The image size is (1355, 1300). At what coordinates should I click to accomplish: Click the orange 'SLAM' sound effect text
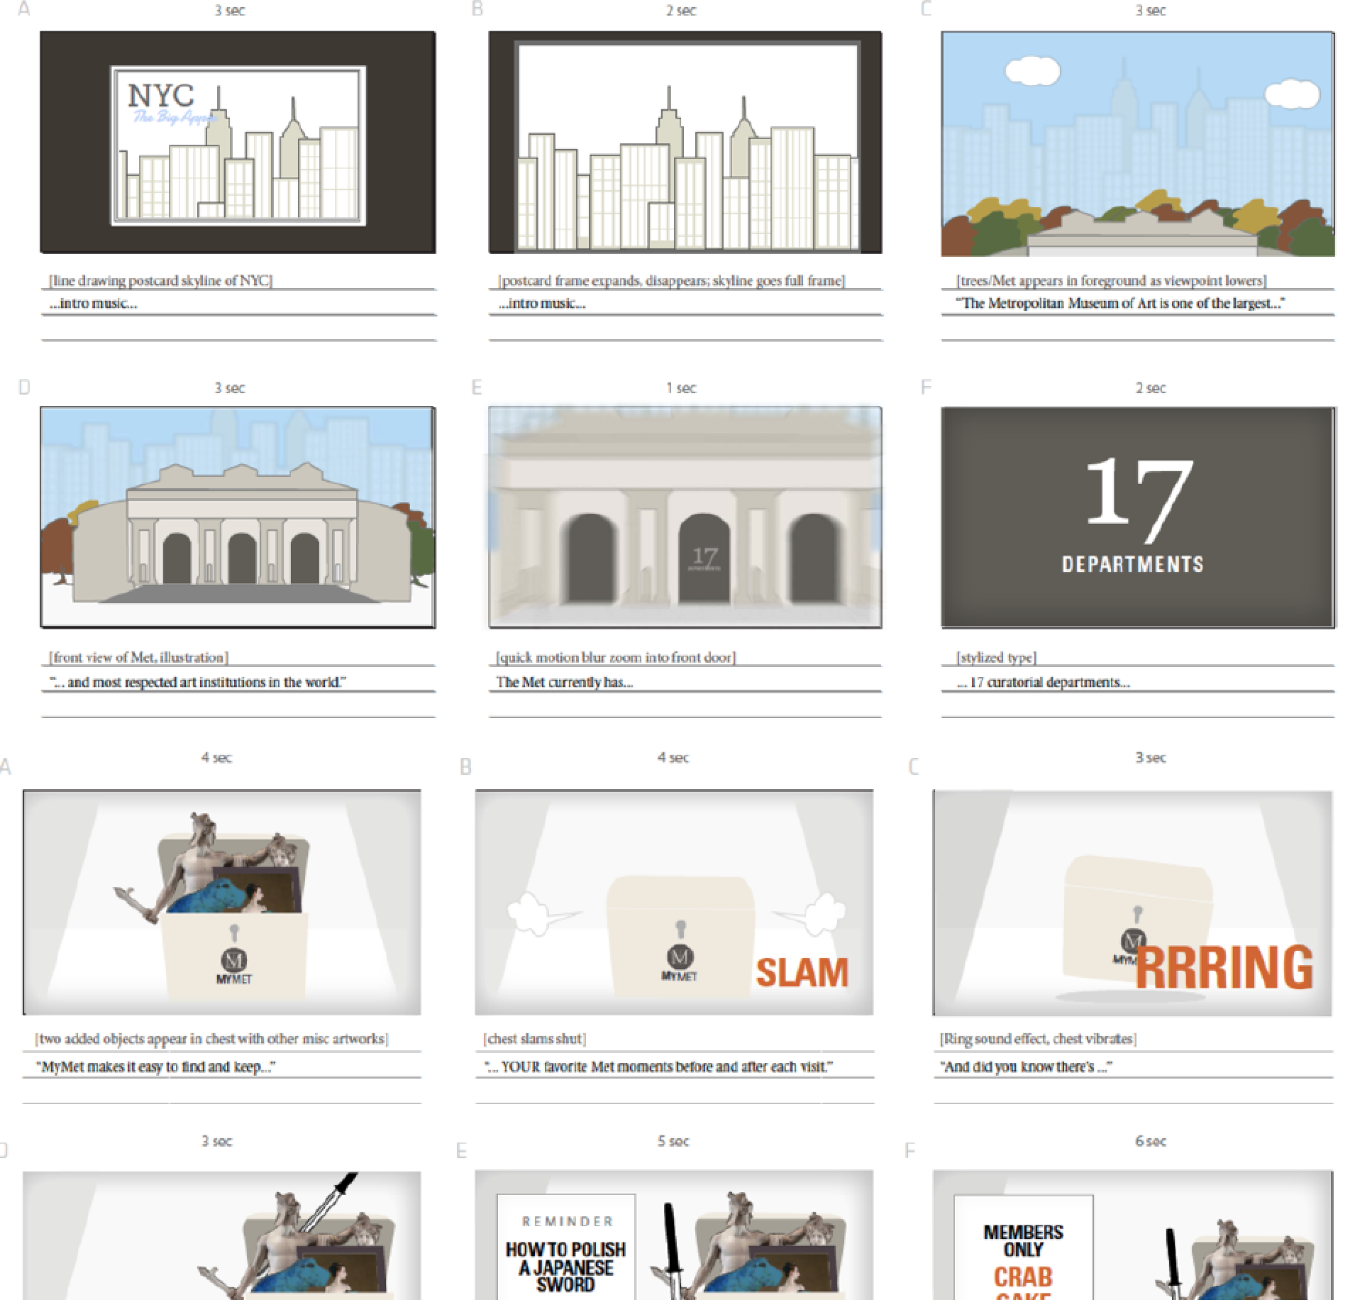coord(802,972)
